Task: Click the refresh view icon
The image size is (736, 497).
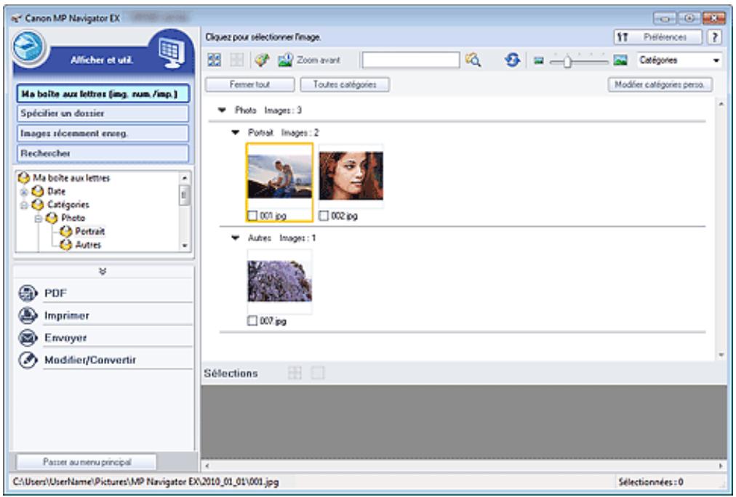Action: [x=512, y=60]
